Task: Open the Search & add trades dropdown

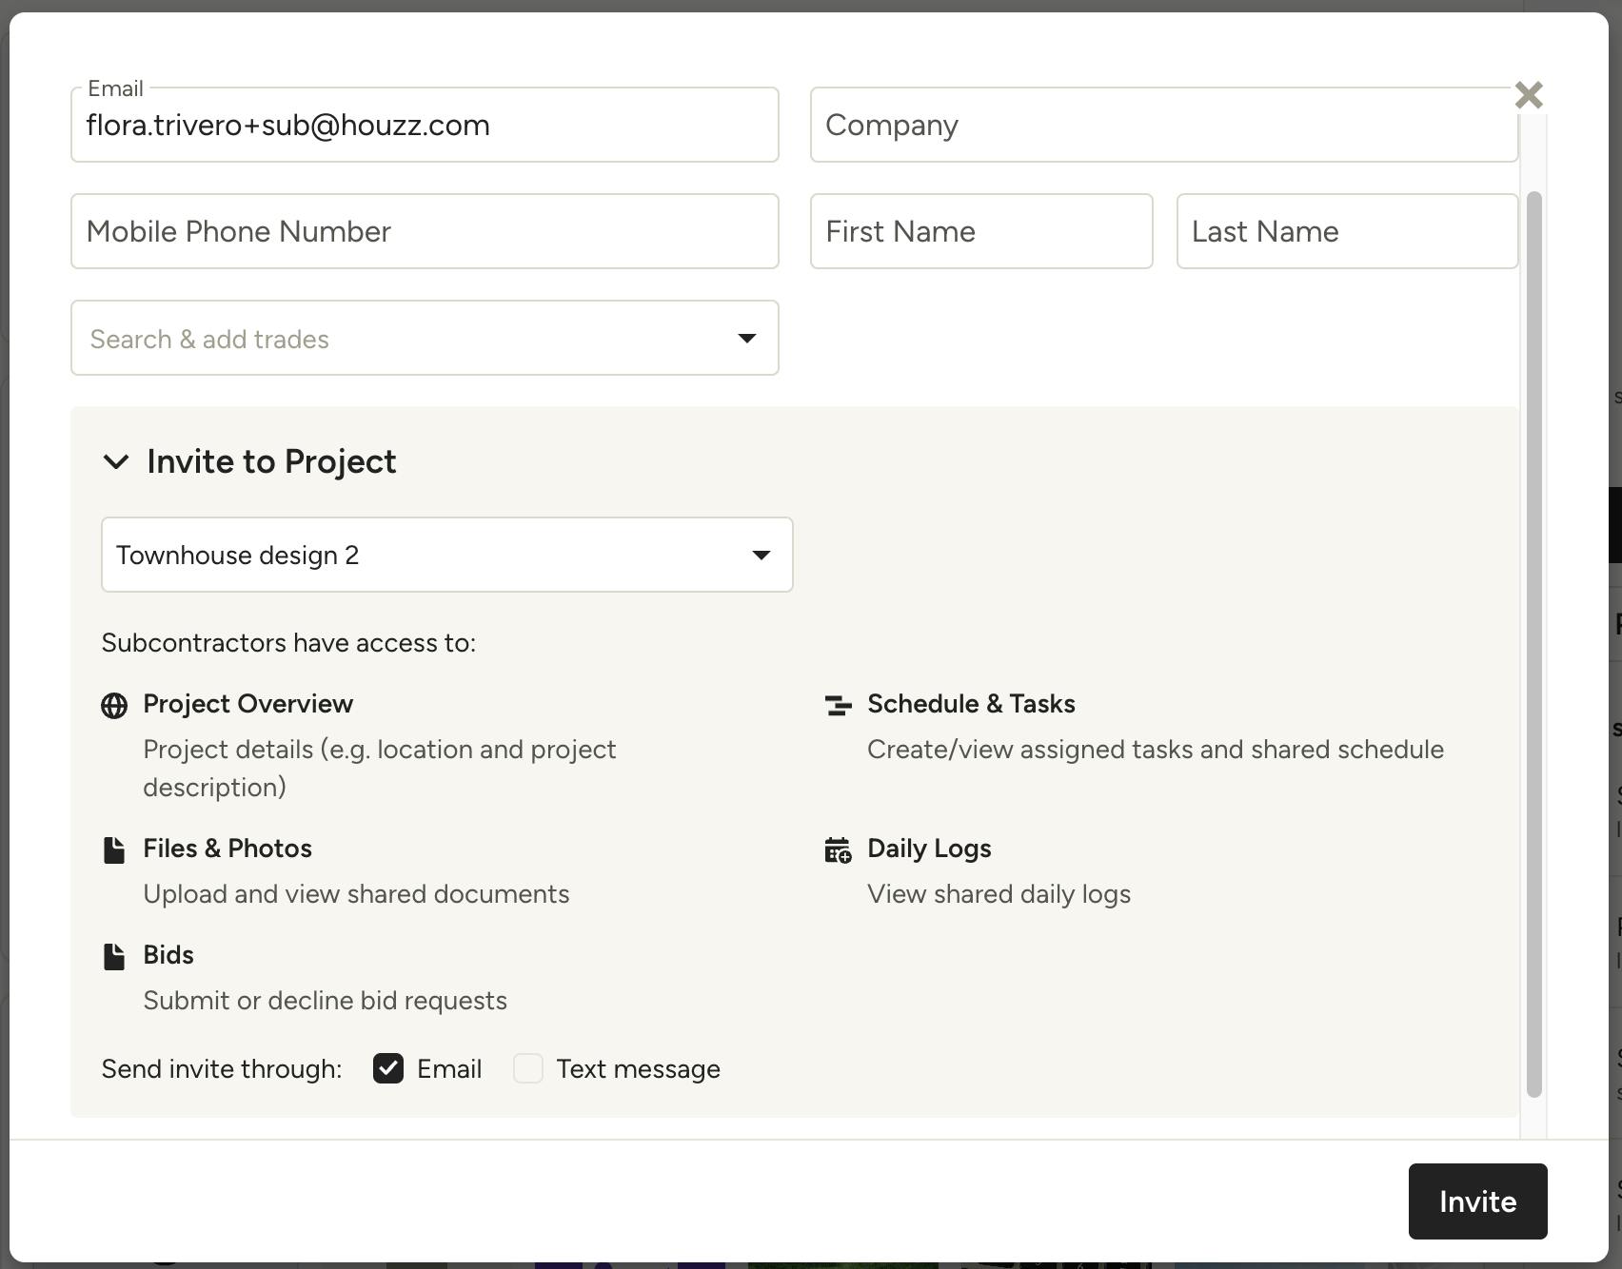Action: point(425,339)
